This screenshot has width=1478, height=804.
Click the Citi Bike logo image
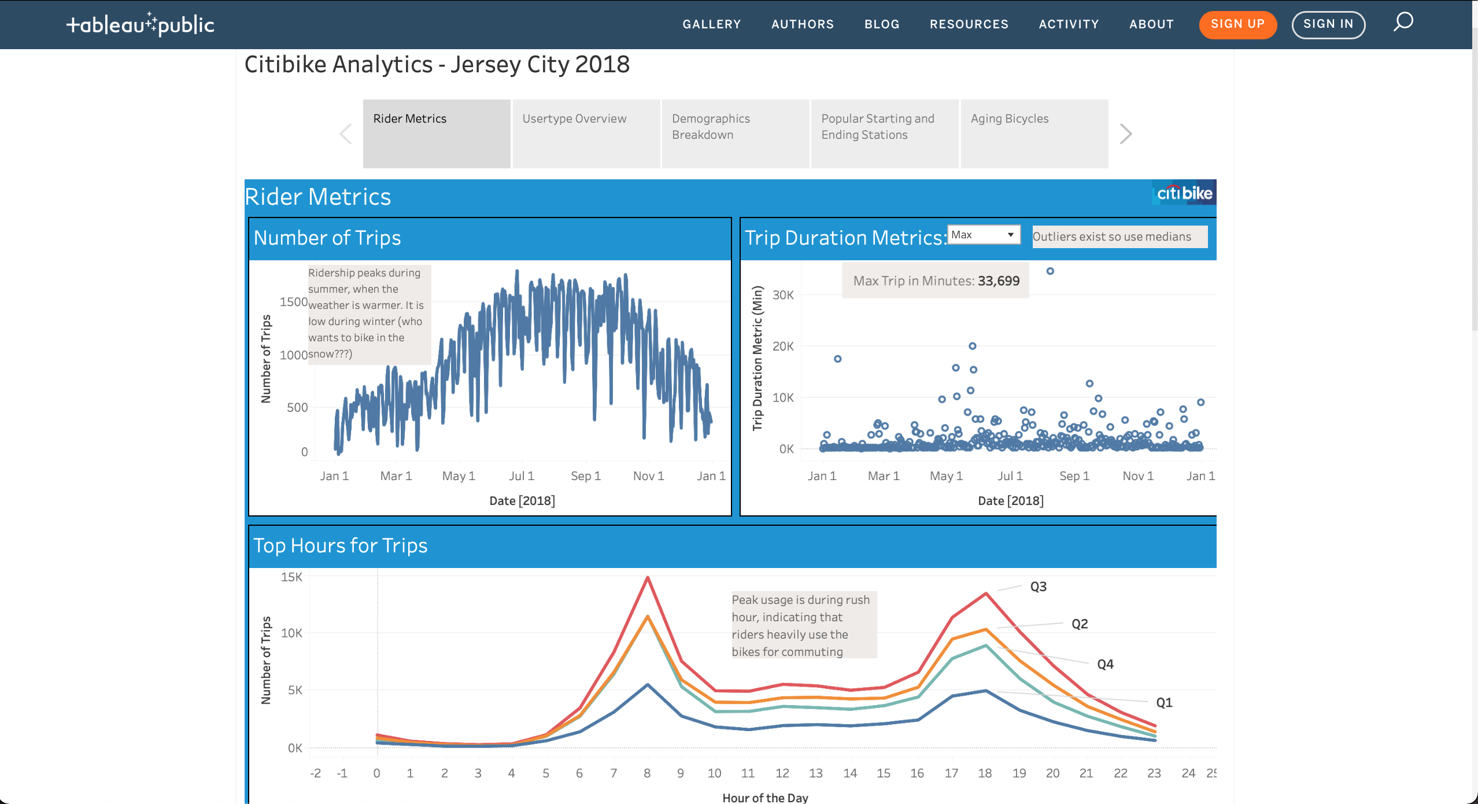point(1184,193)
